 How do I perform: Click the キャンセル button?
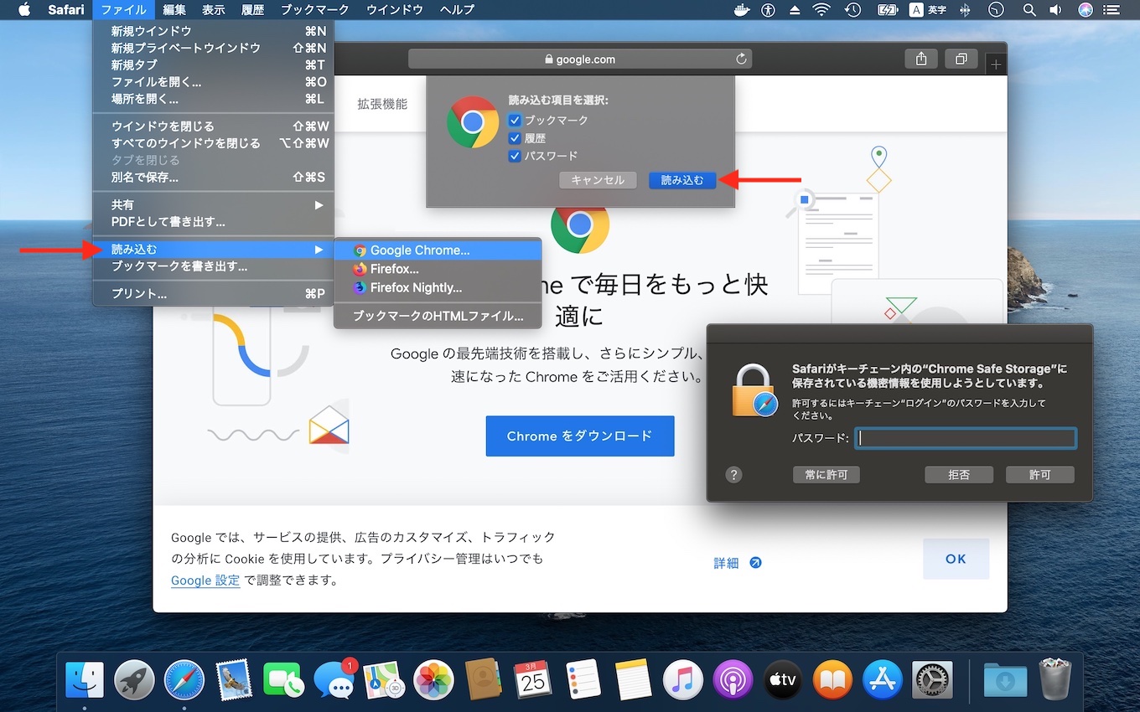(598, 180)
